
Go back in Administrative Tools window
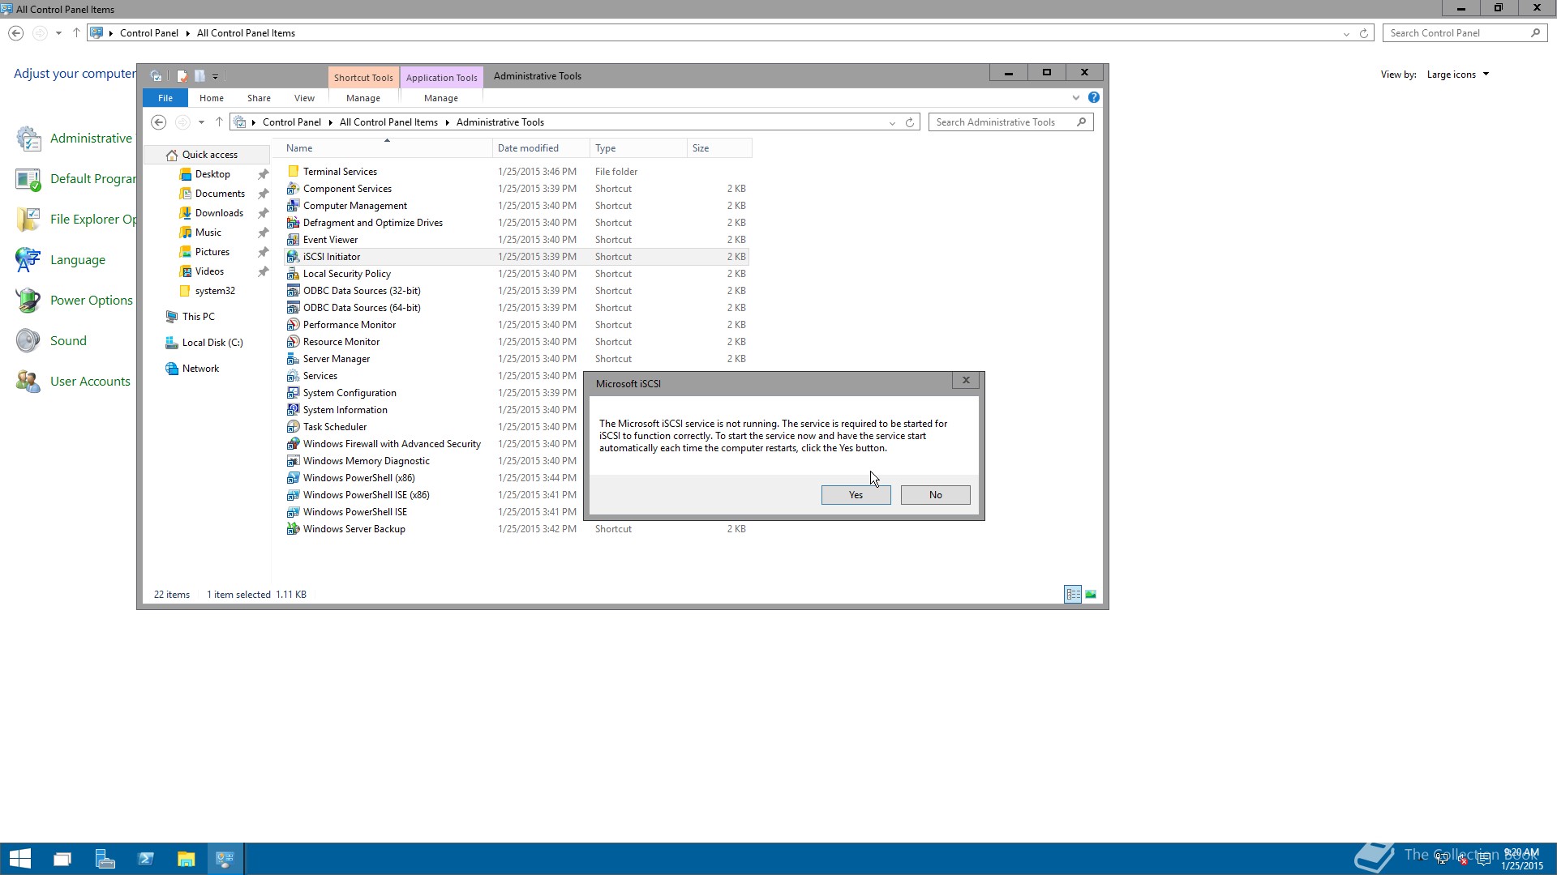coord(159,122)
